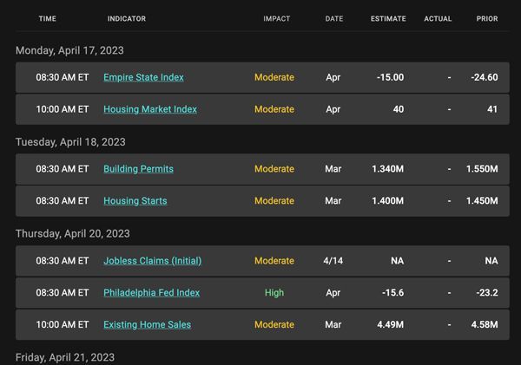Select the Friday, April 21, 2023 heading
This screenshot has height=365, width=521.
coord(65,357)
